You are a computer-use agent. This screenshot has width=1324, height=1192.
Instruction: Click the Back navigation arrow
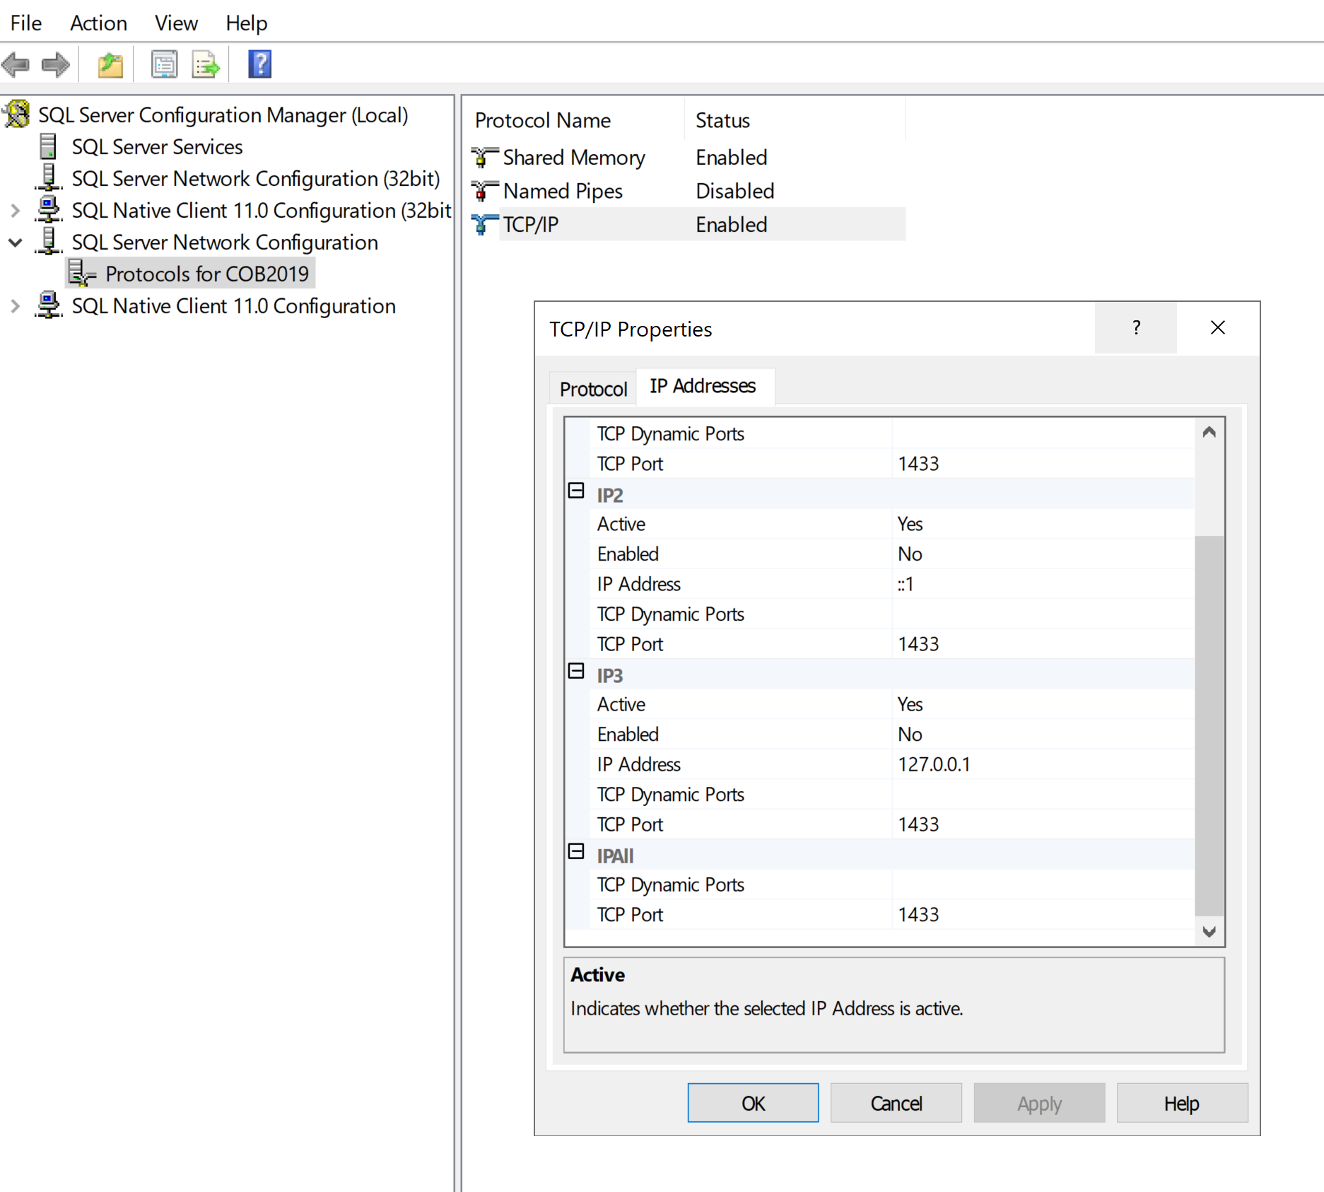(17, 64)
